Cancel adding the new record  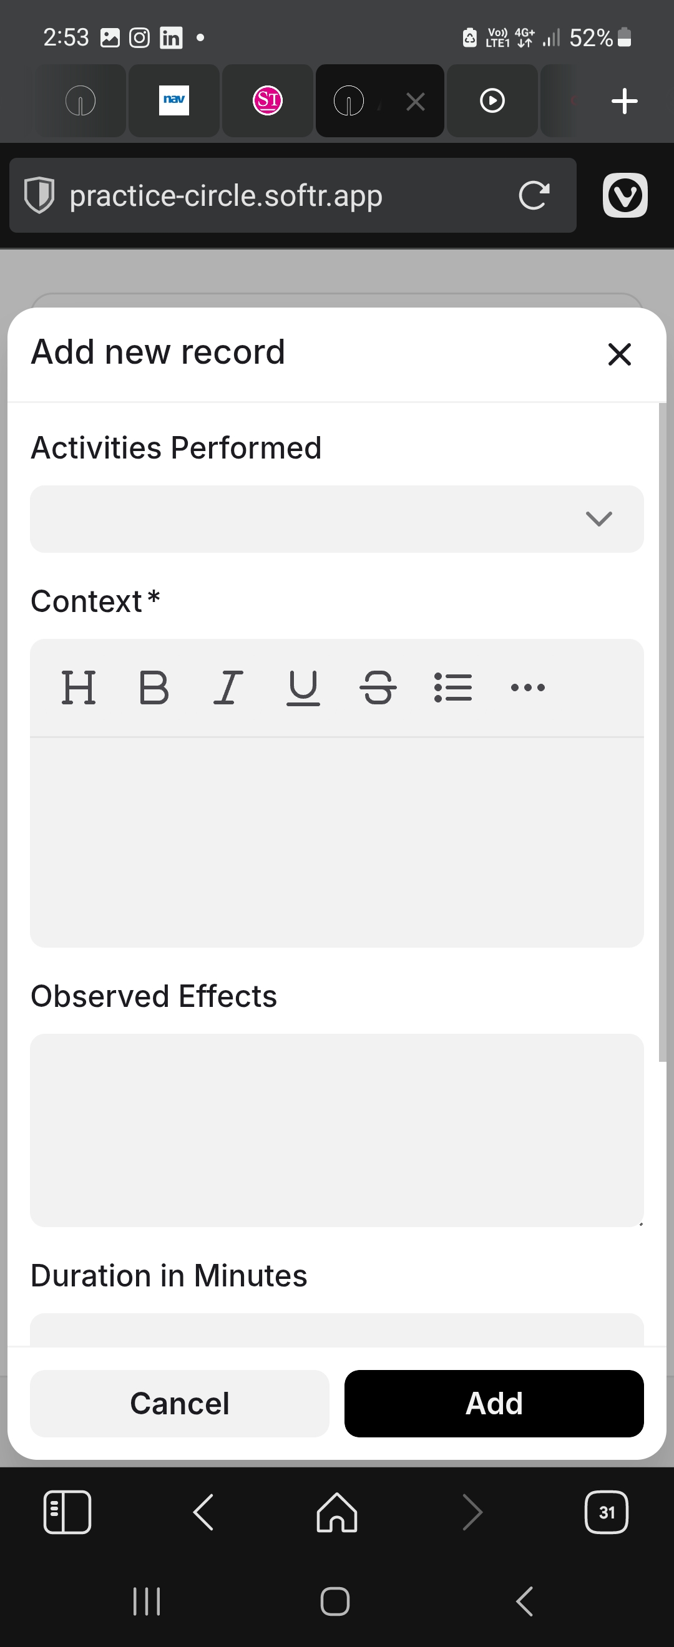pos(180,1404)
